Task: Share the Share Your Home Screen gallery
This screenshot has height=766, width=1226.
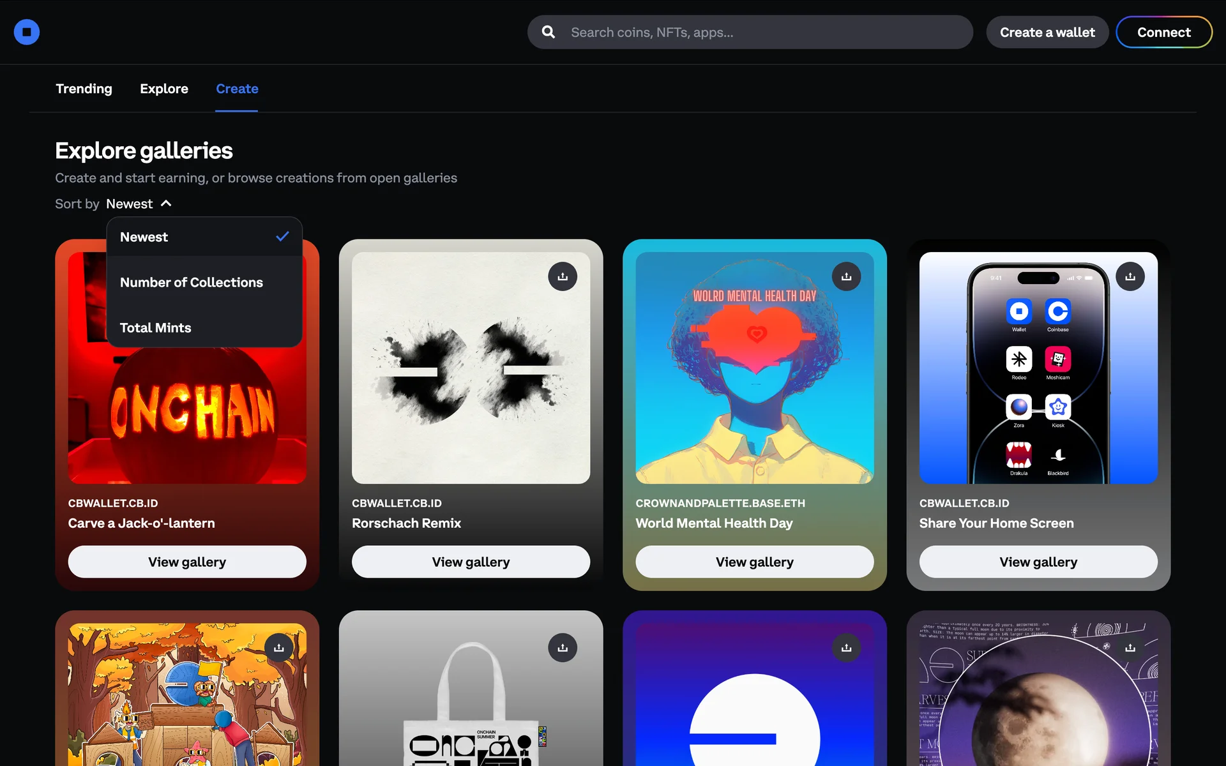Action: [1130, 276]
